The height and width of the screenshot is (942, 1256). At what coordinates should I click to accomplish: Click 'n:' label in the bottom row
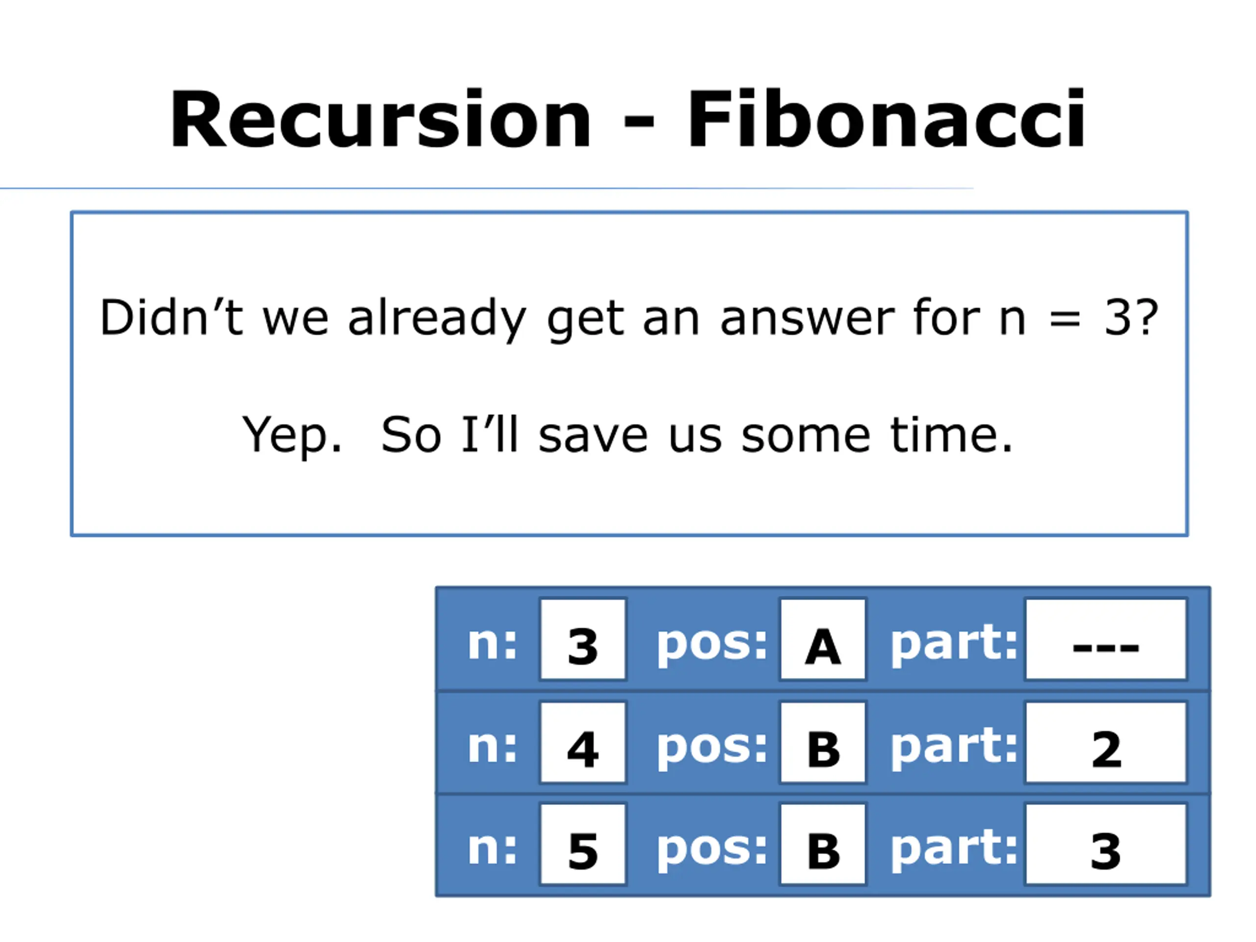492,848
